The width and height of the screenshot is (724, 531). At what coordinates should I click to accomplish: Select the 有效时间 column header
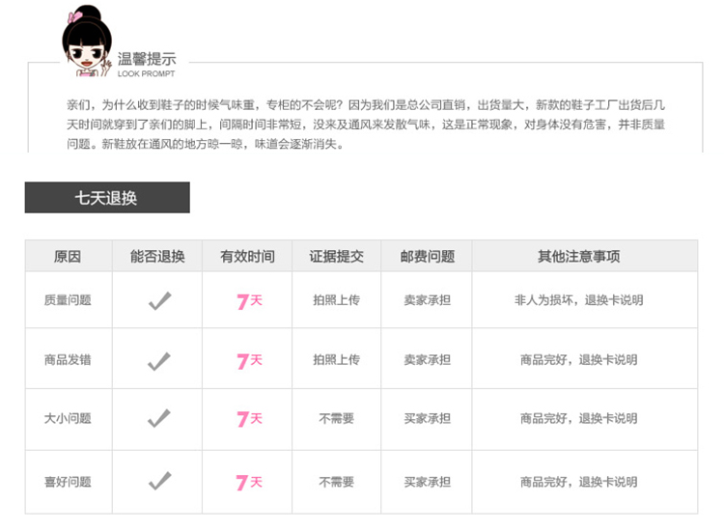247,257
